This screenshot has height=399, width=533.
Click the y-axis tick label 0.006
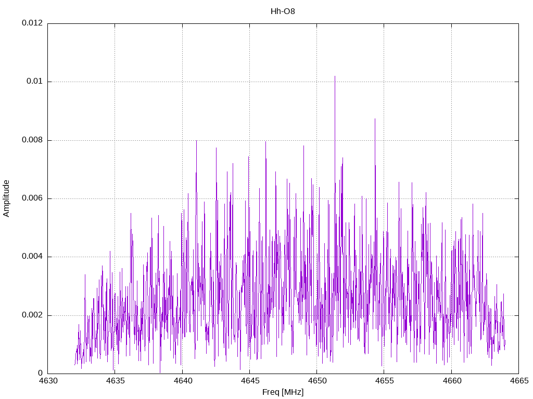(x=32, y=198)
